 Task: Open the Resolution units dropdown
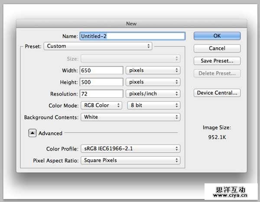pyautogui.click(x=153, y=93)
